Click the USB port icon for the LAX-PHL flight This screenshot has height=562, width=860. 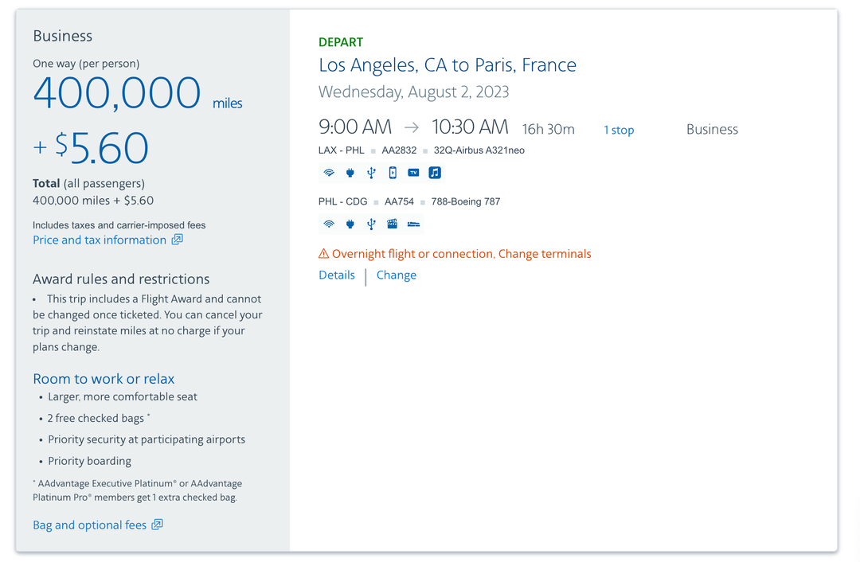click(371, 172)
